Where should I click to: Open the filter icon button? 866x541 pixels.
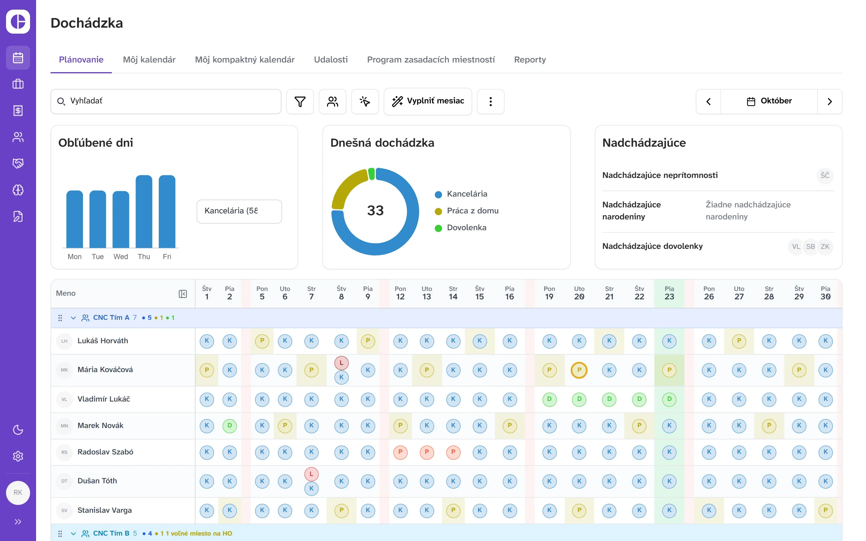300,102
